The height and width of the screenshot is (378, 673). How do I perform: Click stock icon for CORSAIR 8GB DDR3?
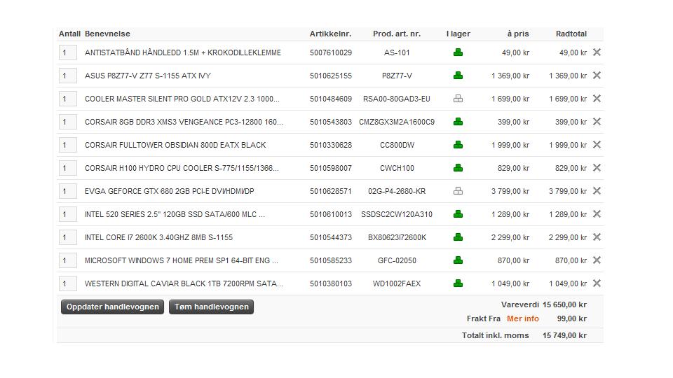pyautogui.click(x=458, y=122)
